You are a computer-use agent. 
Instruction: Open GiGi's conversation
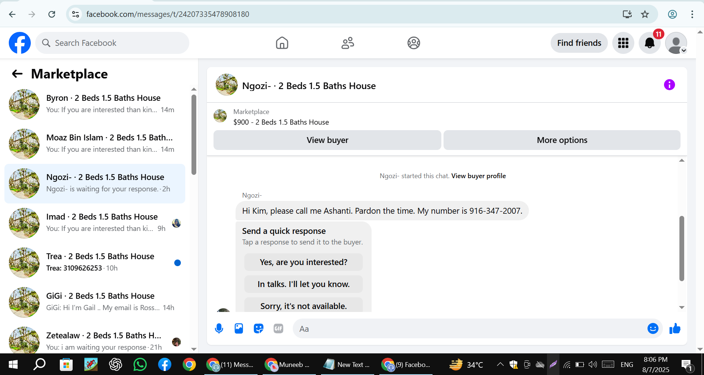pos(95,302)
